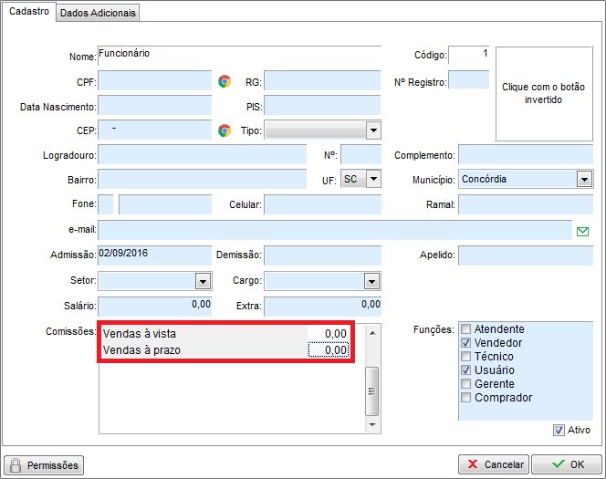This screenshot has width=606, height=479.
Task: Click the Nome input field
Action: (239, 57)
